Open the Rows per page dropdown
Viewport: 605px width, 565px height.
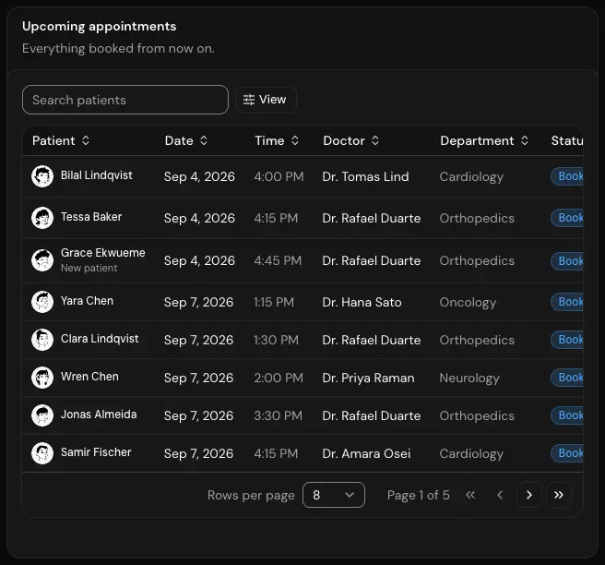click(x=334, y=495)
